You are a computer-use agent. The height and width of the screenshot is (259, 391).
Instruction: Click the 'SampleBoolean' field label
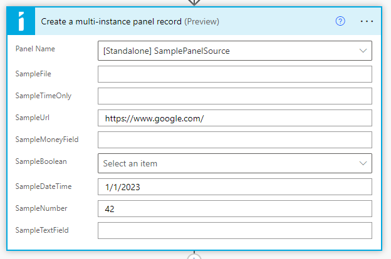pos(41,161)
